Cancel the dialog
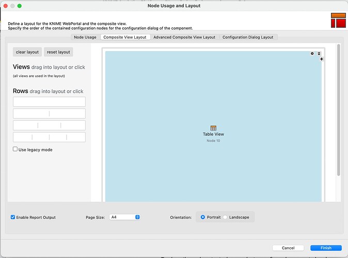 coord(288,248)
